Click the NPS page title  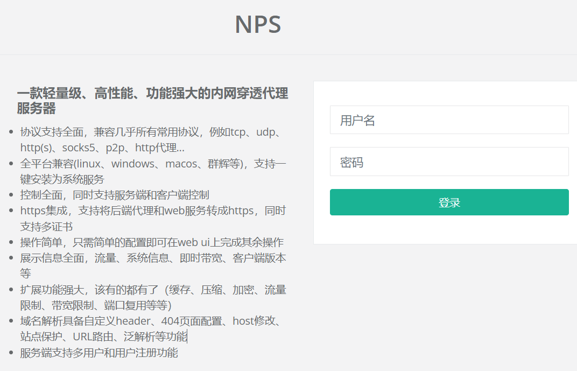258,25
